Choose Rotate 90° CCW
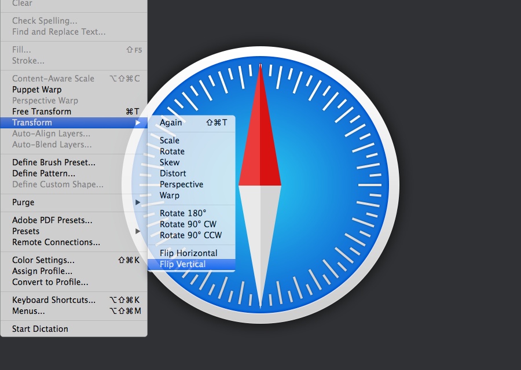Screen dimensions: 521x370 [x=192, y=235]
